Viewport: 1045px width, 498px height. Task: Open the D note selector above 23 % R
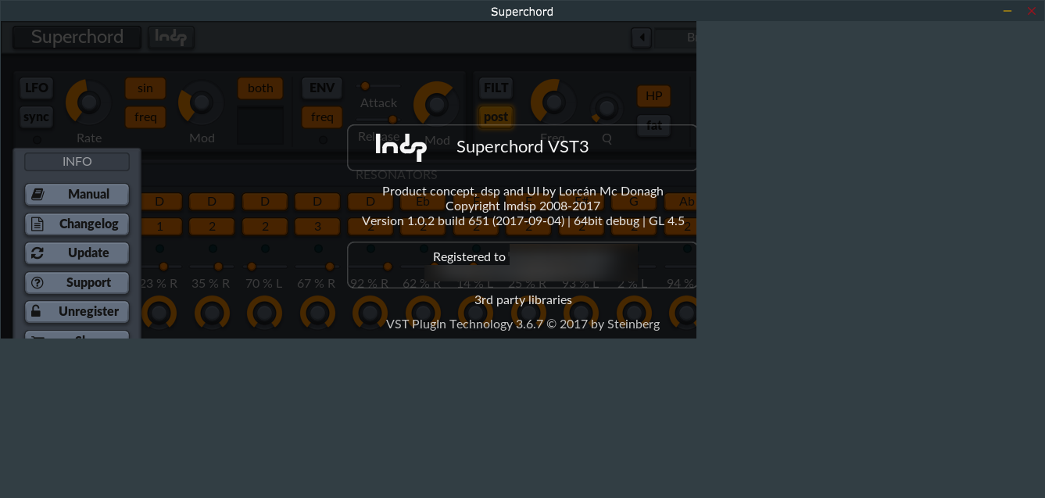tap(159, 201)
